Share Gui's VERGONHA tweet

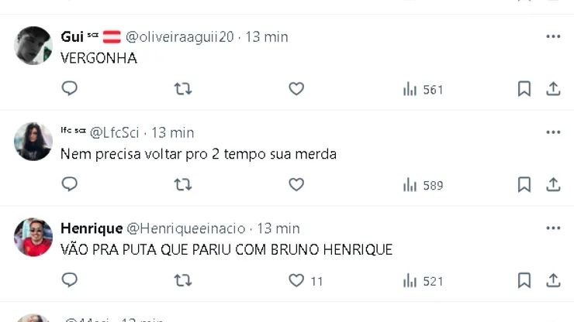553,89
